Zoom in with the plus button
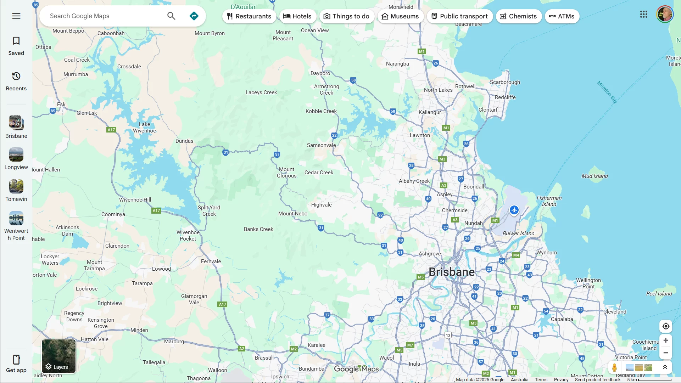 pyautogui.click(x=666, y=340)
